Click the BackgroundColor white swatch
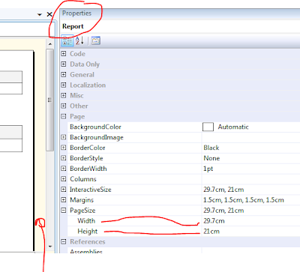This screenshot has height=272, width=300. coord(208,127)
